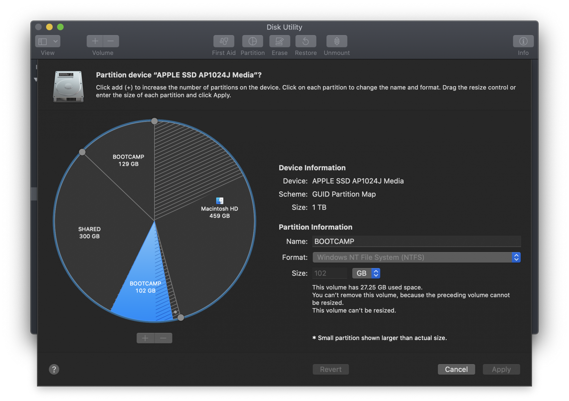Viewport: 569px width, 401px height.
Task: Delete volume with toolbar minus
Action: (111, 41)
